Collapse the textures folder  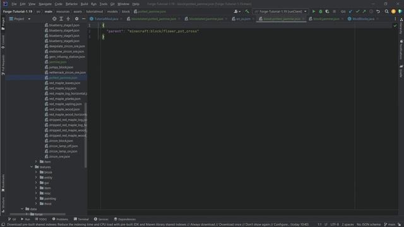point(32,167)
